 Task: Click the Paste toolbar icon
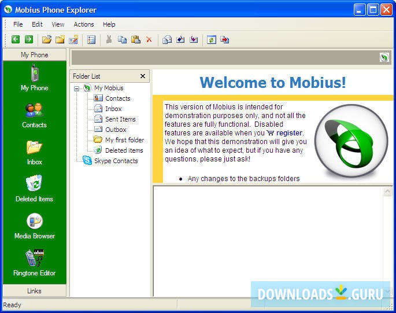(136, 39)
